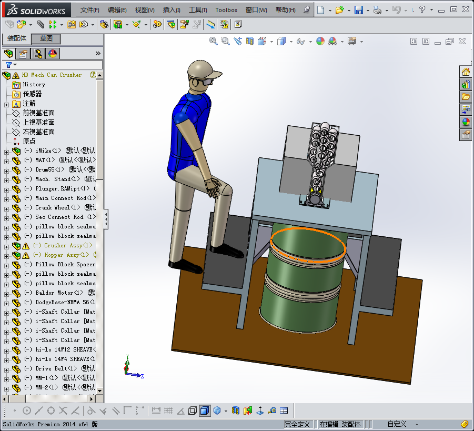Image resolution: width=474 pixels, height=431 pixels.
Task: Select the ConfigurationManager tab icon
Action: [38, 53]
